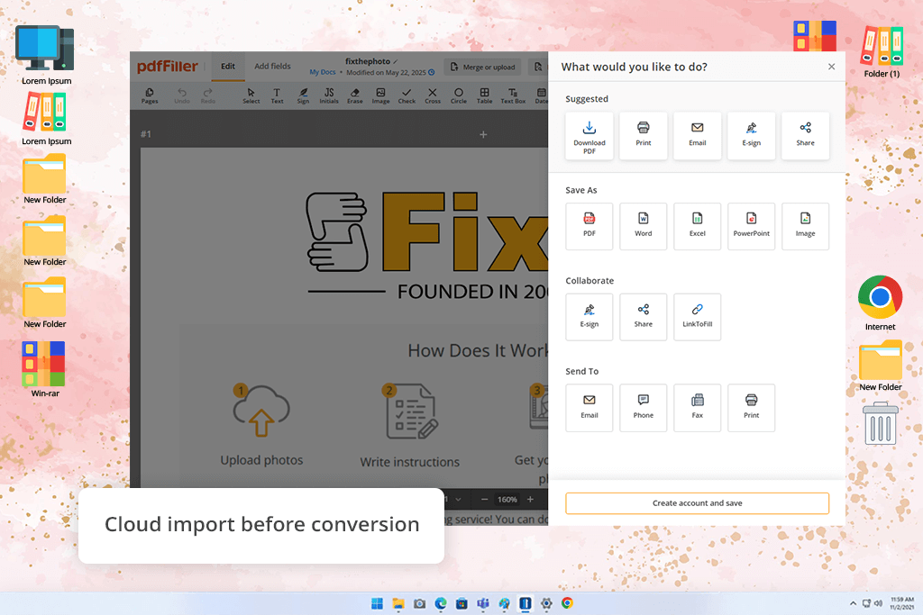
Task: Click the Merge or upload button
Action: tap(483, 67)
